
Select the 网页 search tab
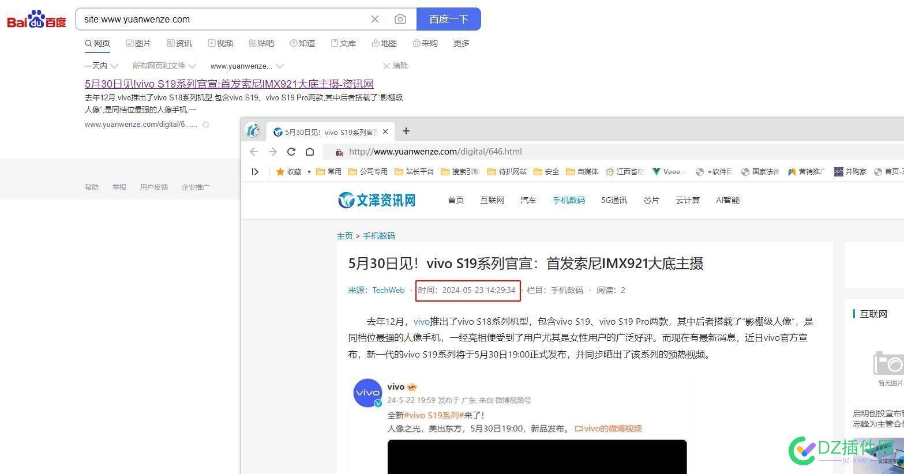(97, 43)
